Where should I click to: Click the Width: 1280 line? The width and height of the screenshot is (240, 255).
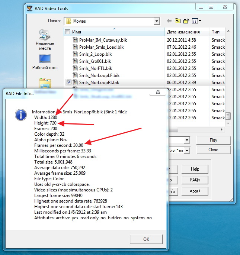click(46, 117)
